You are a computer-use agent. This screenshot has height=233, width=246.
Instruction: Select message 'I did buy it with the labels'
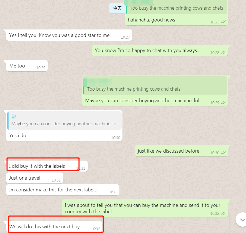[47, 166]
